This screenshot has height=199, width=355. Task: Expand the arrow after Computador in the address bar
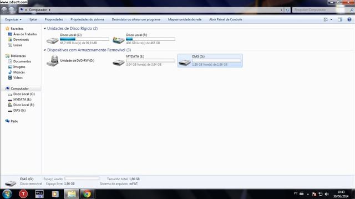point(50,10)
